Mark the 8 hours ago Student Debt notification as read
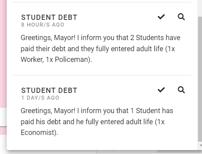 [161, 17]
